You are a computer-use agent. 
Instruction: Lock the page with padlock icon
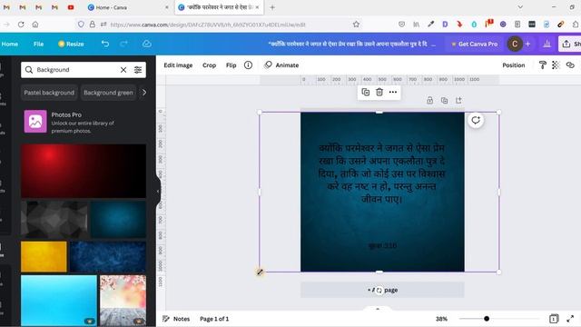[429, 101]
